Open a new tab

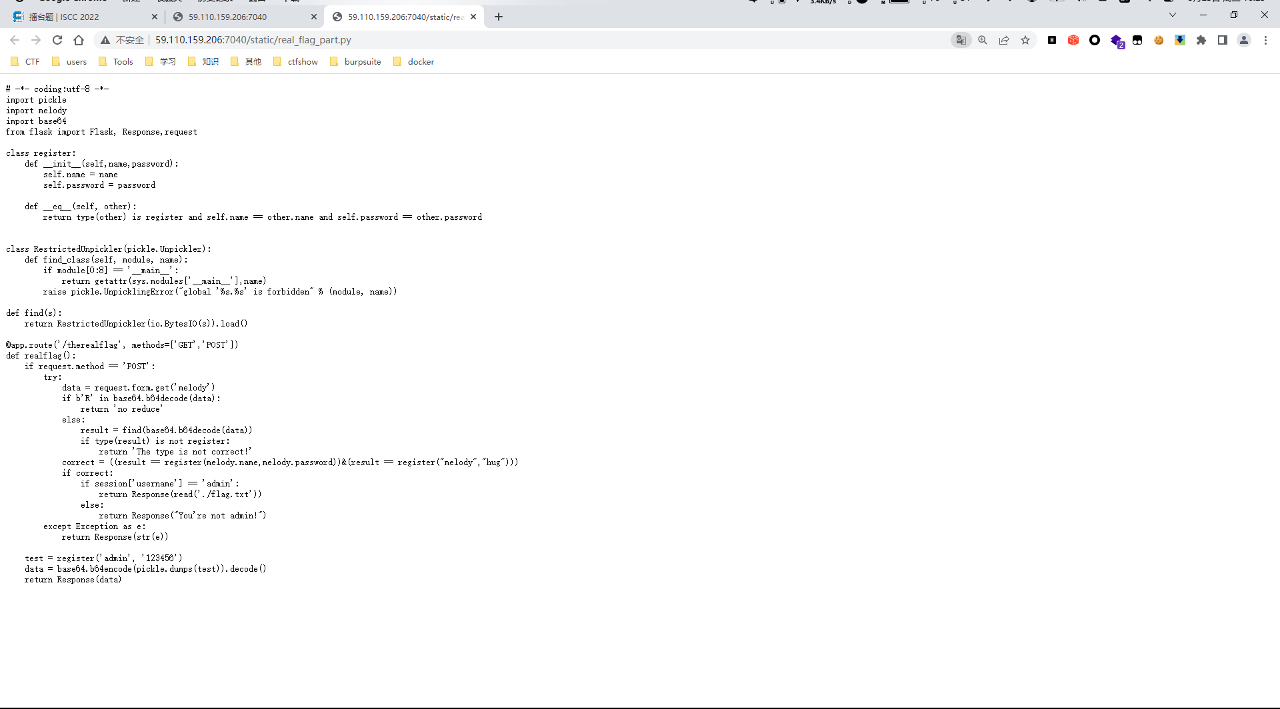pos(499,17)
